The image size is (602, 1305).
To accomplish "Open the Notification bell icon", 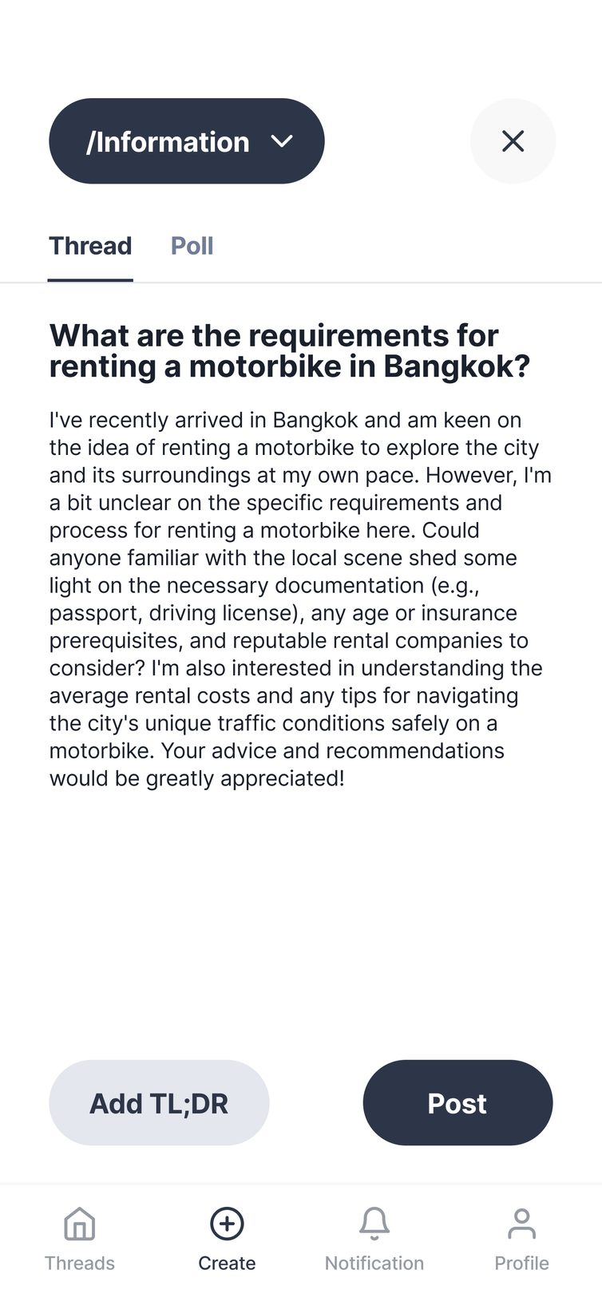I will point(374,1224).
